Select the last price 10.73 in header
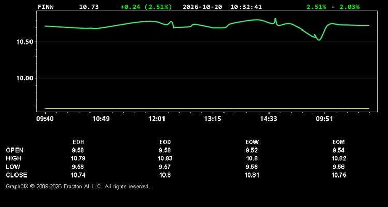Screen dimensions: 388x207 89,7
